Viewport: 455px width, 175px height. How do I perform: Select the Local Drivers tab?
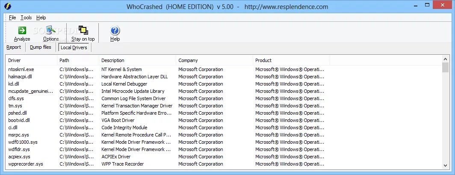[x=74, y=47]
